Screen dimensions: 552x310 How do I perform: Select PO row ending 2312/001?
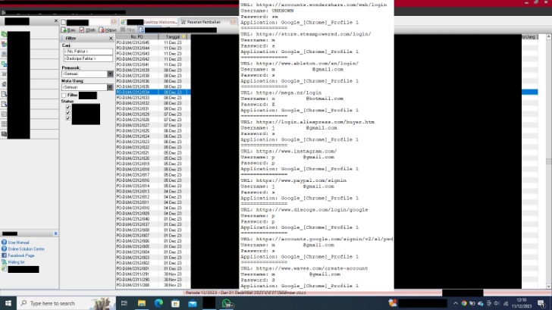(153, 268)
